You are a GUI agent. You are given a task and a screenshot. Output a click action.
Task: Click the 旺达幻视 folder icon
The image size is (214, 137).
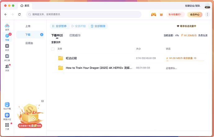click(x=60, y=58)
